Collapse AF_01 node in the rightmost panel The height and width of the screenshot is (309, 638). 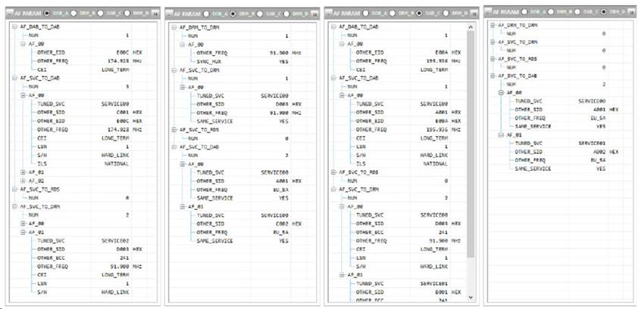tap(502, 134)
